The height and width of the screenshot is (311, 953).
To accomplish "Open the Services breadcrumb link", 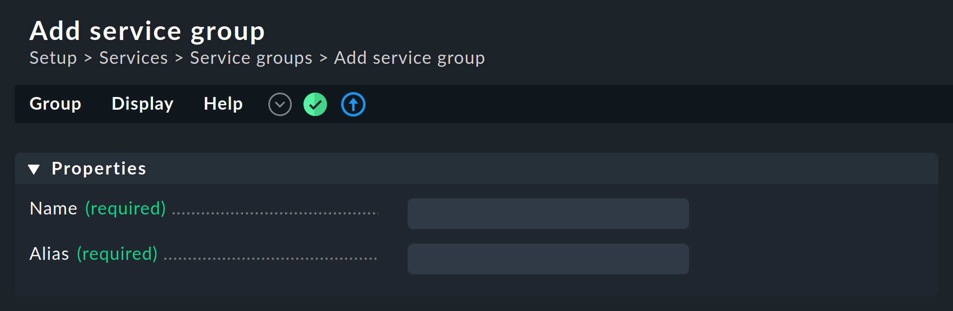I will [x=133, y=58].
